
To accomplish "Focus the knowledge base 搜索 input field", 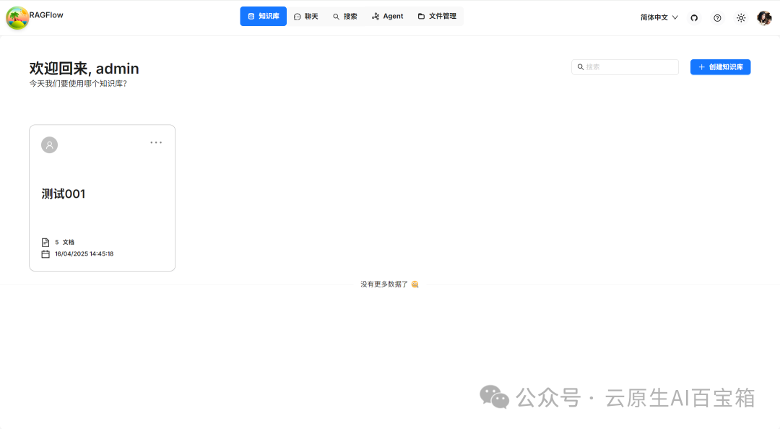I will point(625,67).
